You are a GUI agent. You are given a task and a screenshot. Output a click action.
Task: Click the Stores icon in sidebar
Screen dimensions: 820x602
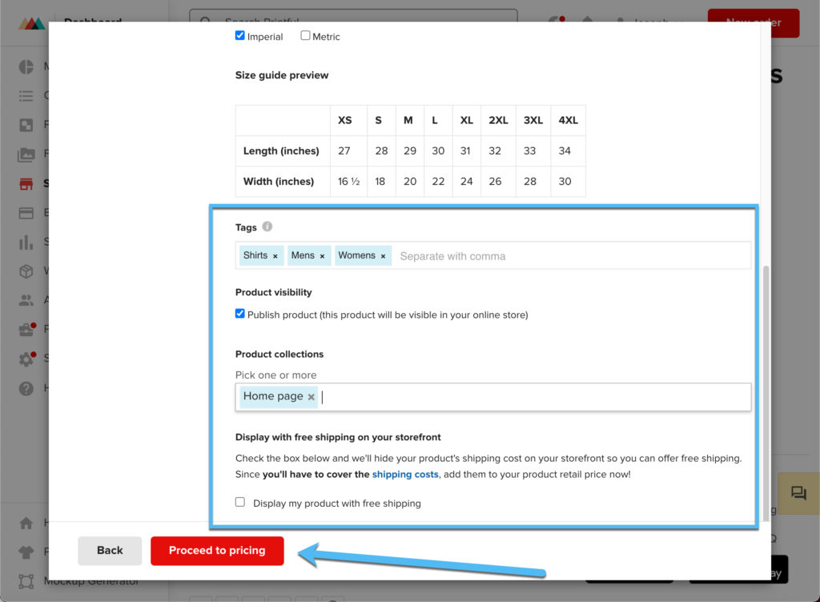pos(26,184)
